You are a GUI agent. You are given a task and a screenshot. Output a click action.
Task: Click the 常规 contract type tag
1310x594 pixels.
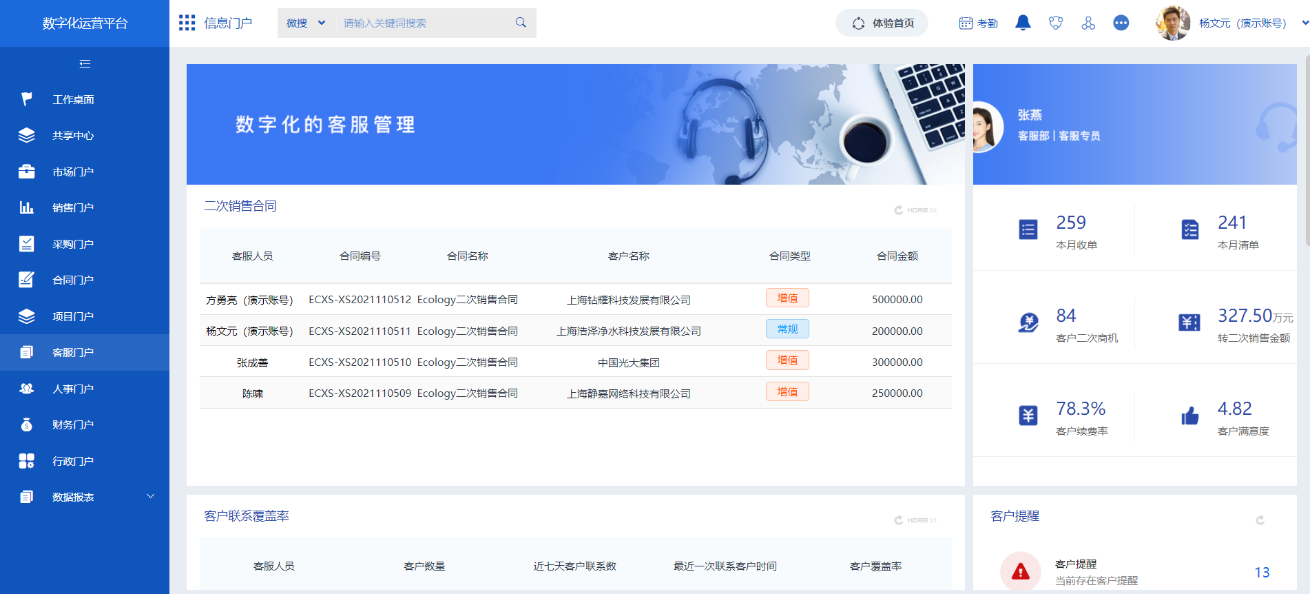[787, 329]
